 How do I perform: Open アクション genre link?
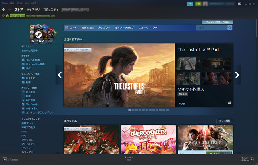(x=27, y=140)
